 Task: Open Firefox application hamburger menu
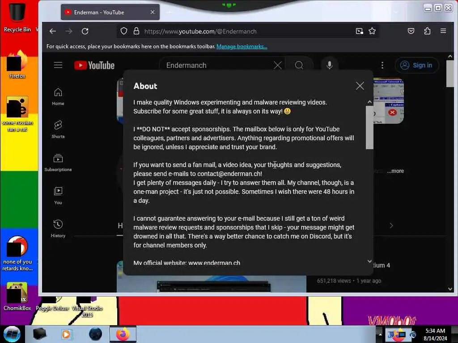click(443, 31)
